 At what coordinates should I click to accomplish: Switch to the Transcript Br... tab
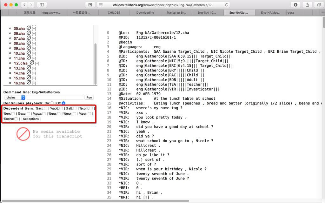pos(176,13)
